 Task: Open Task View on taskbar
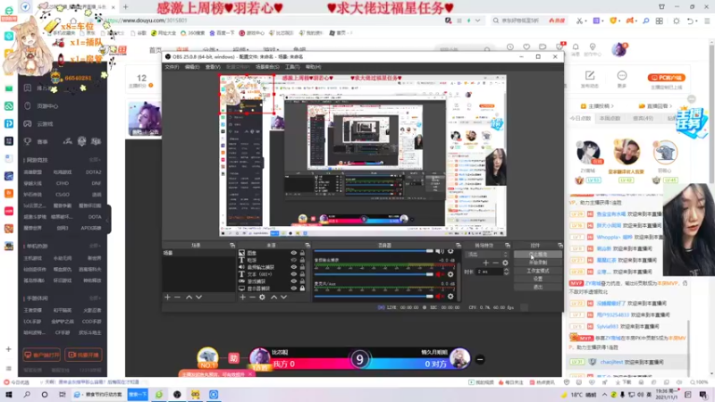(x=62, y=394)
